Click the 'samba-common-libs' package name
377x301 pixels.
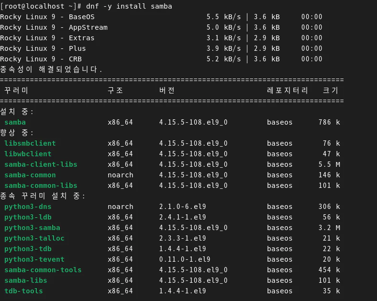(x=41, y=186)
